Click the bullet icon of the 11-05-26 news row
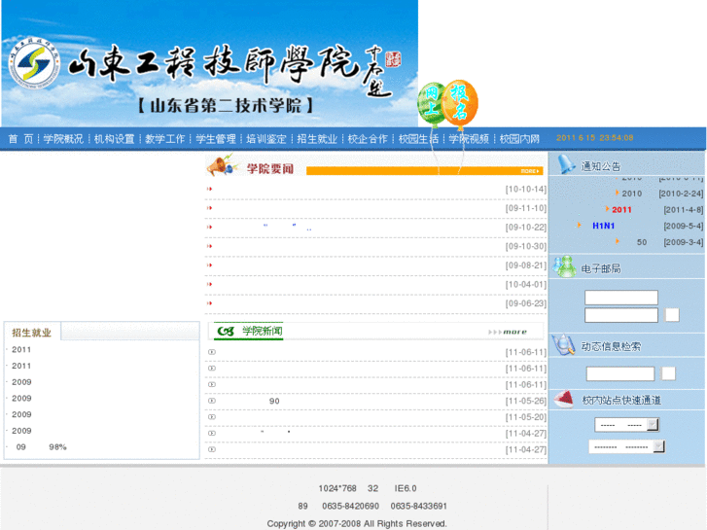 click(x=212, y=401)
